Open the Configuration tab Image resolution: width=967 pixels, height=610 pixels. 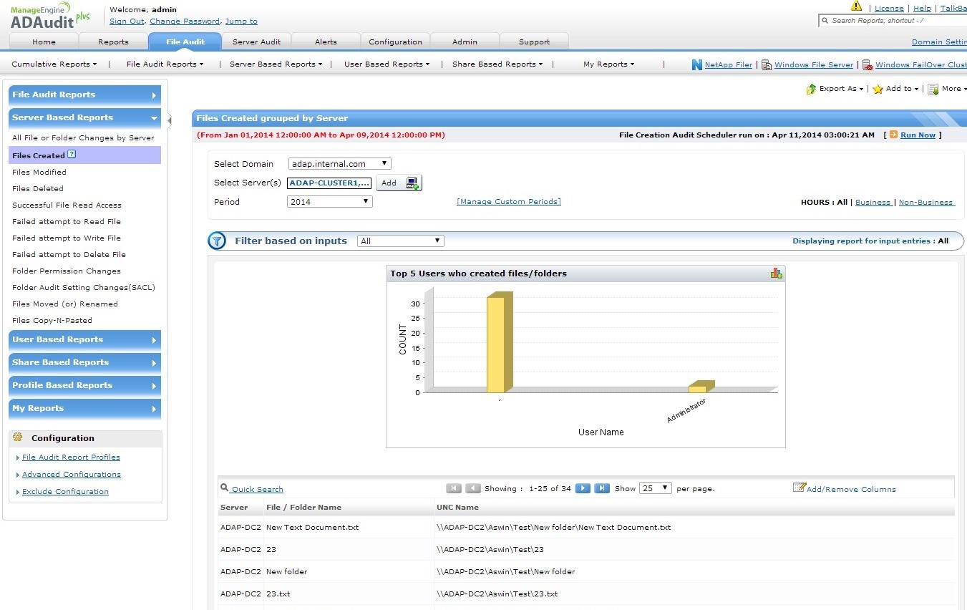pyautogui.click(x=395, y=42)
